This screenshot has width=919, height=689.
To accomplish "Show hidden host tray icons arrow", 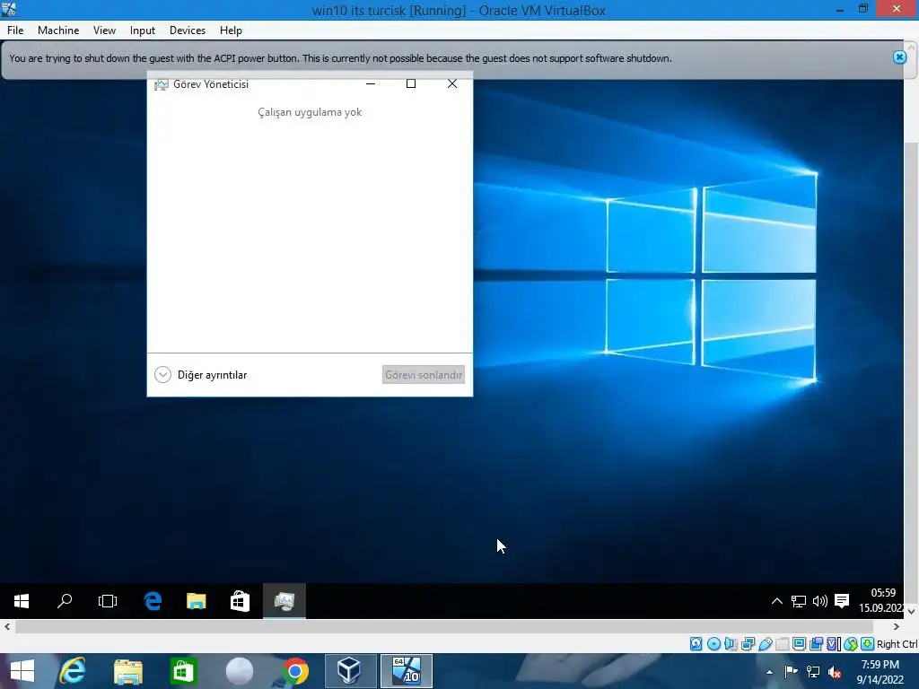I will pos(769,672).
